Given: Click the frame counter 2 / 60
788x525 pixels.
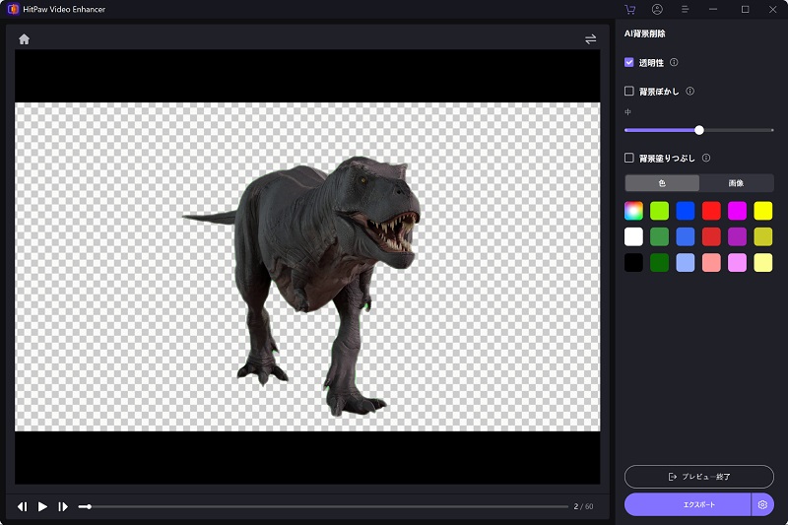Looking at the screenshot, I should pyautogui.click(x=583, y=506).
